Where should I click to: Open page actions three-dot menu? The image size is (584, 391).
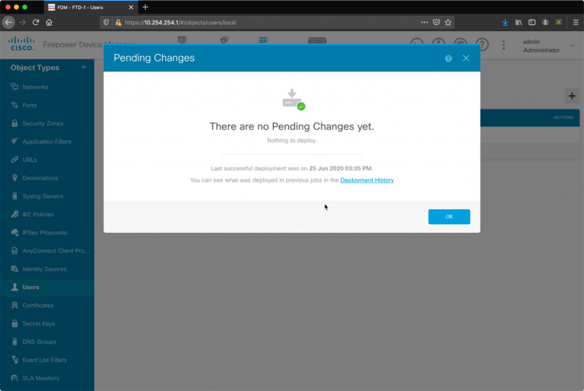coord(424,22)
